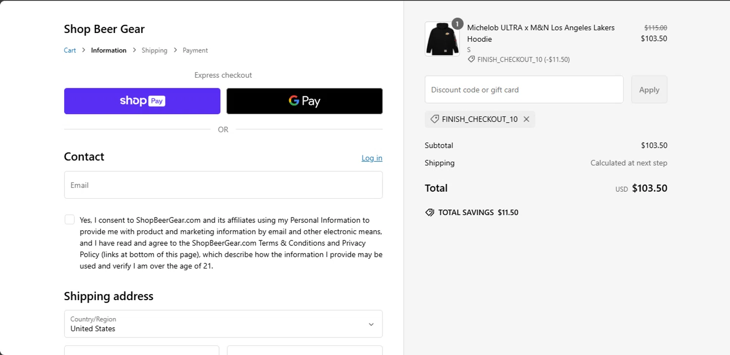Click the Log in link

pyautogui.click(x=372, y=158)
